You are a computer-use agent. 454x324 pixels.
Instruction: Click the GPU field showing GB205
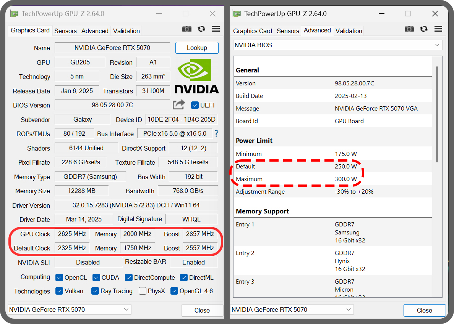(x=80, y=62)
